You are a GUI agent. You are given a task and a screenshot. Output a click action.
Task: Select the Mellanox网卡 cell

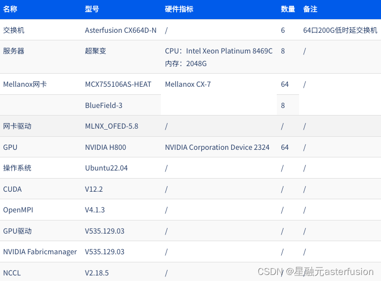click(x=25, y=84)
